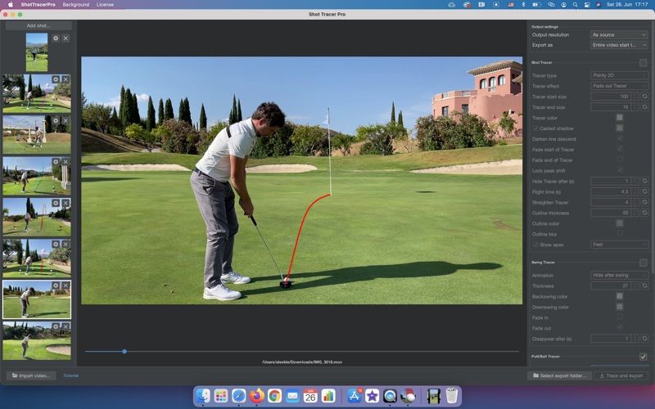Adjust Tracer end size stepper arrows
655x409 pixels.
635,107
